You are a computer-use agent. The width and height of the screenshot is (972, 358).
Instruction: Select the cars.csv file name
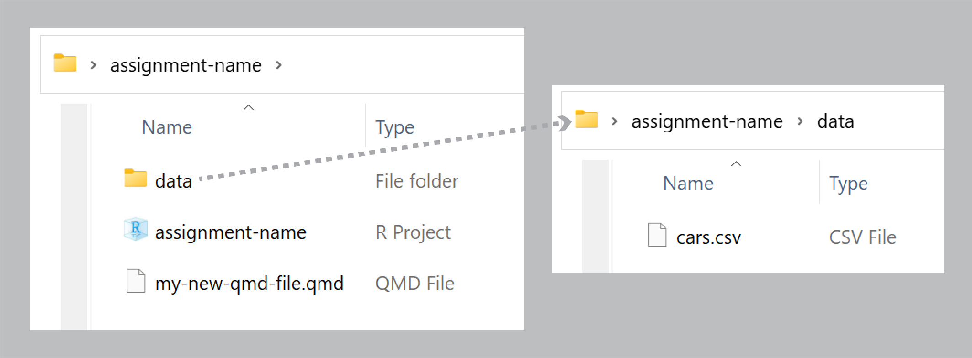coord(709,237)
